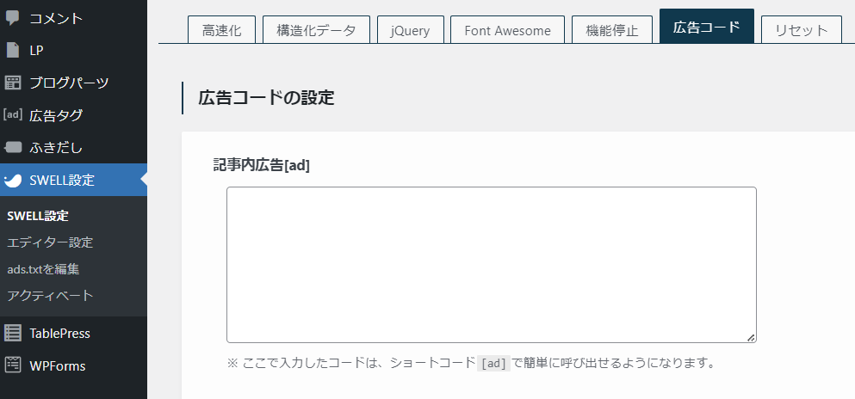The image size is (855, 399).
Task: Click the LP page icon
Action: click(x=13, y=51)
